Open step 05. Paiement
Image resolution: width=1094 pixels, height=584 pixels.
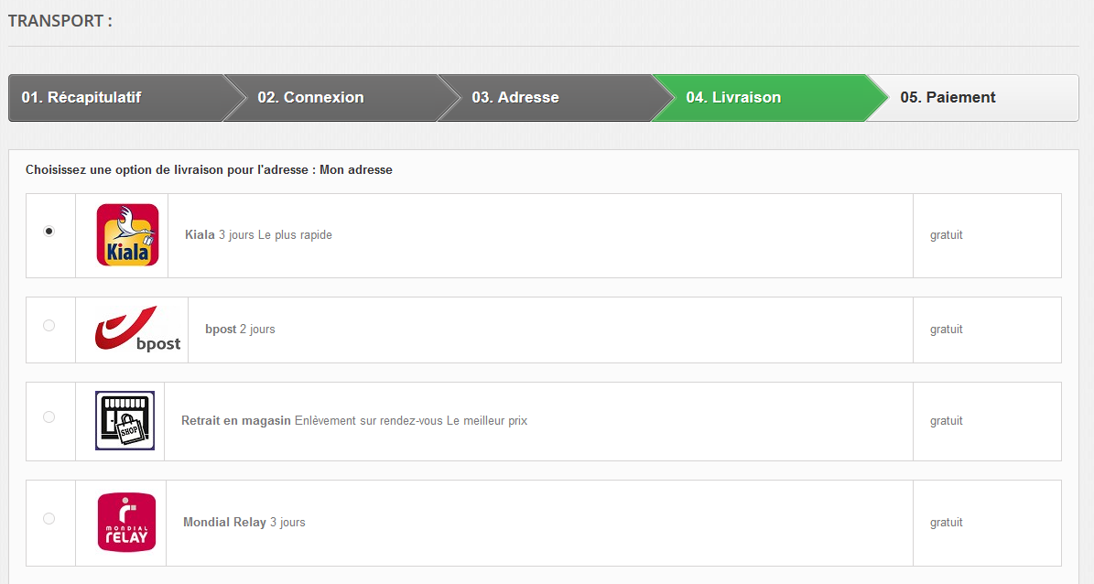click(x=973, y=98)
